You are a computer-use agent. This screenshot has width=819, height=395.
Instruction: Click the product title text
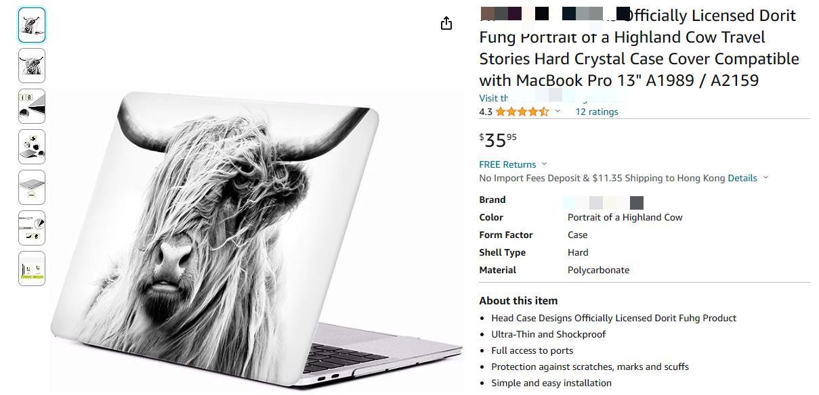(639, 48)
